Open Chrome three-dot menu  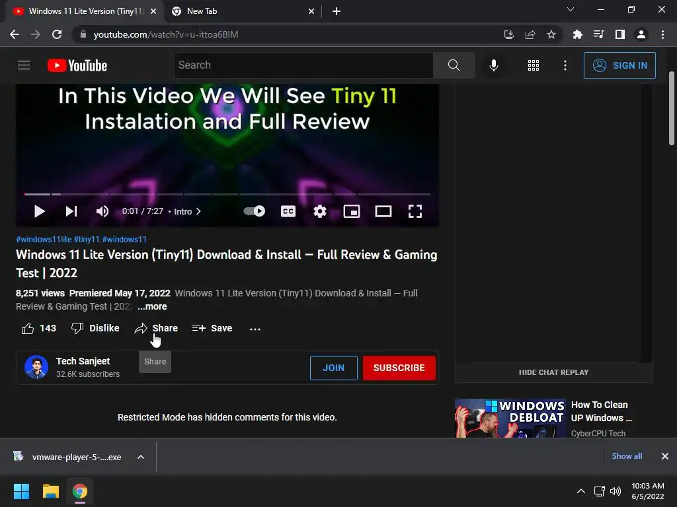coord(662,34)
